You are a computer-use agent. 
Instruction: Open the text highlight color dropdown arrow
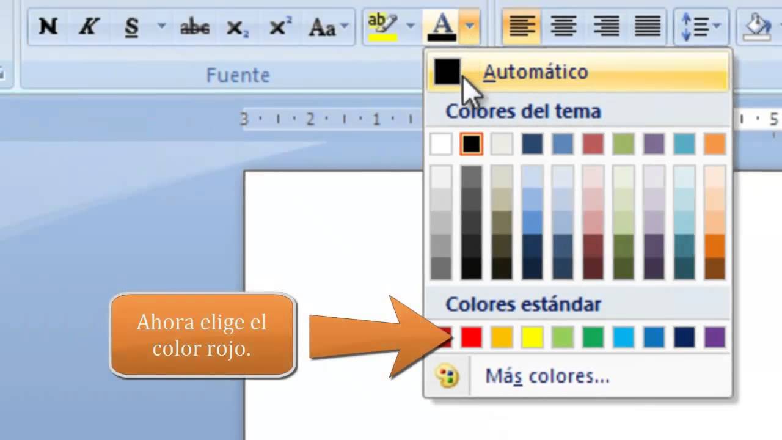[x=411, y=26]
